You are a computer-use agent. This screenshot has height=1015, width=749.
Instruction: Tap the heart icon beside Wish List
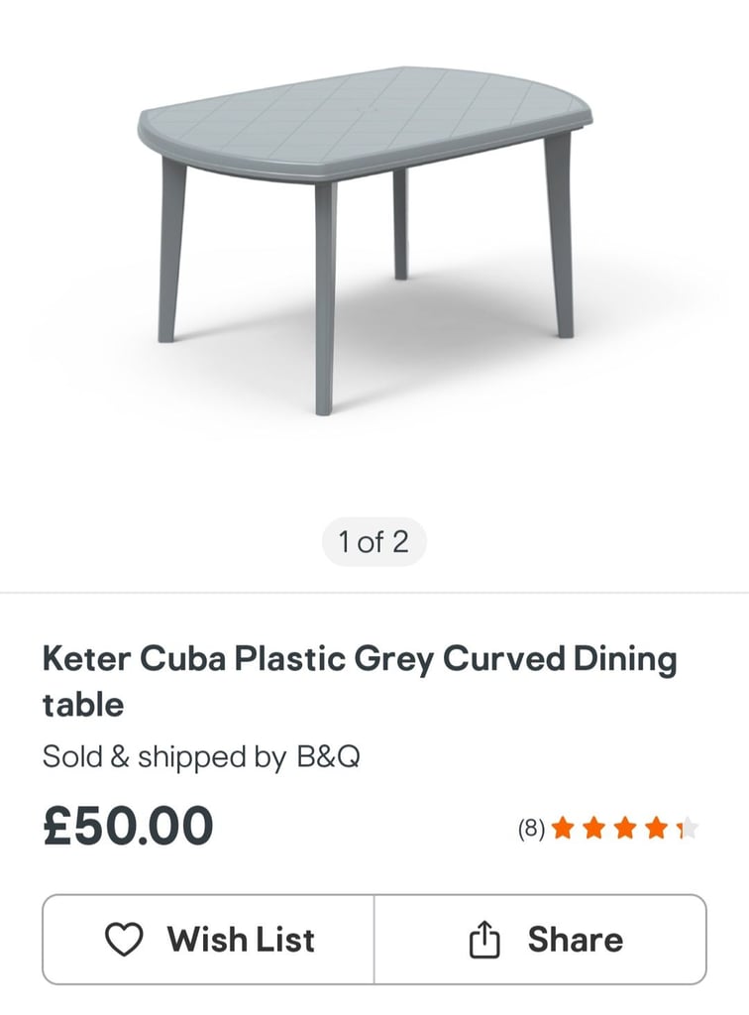pyautogui.click(x=124, y=940)
